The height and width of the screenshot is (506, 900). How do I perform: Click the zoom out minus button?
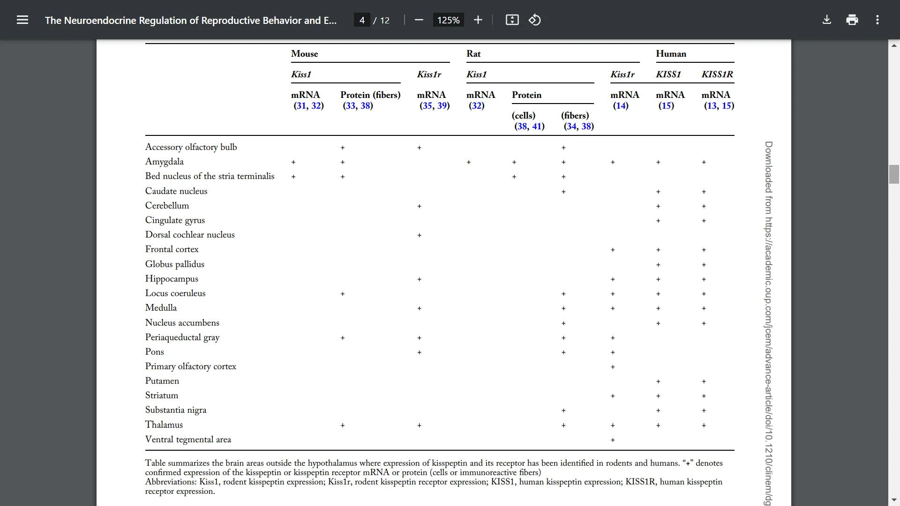[419, 20]
